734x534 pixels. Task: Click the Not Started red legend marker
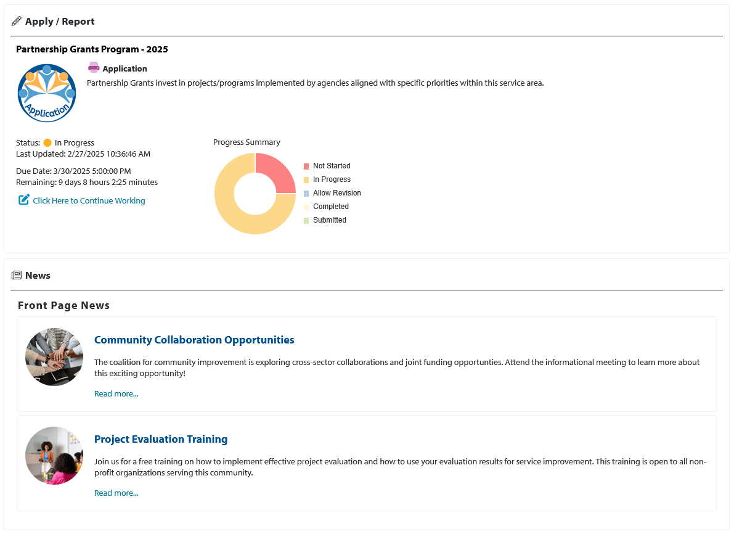click(306, 165)
